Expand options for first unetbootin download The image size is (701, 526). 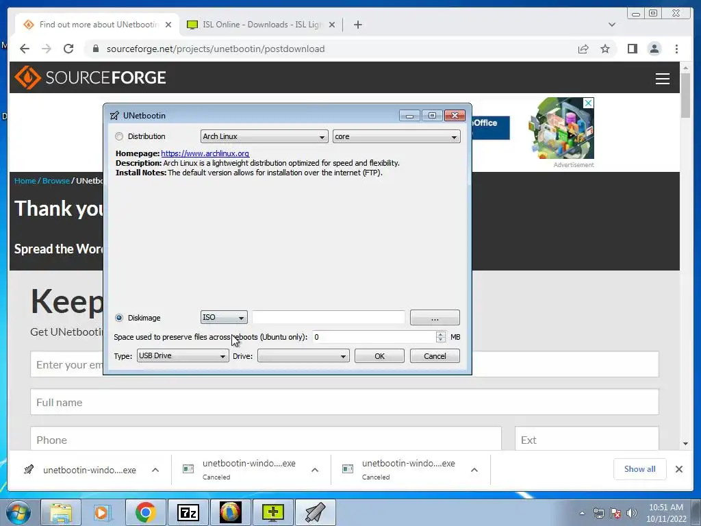[x=155, y=470]
